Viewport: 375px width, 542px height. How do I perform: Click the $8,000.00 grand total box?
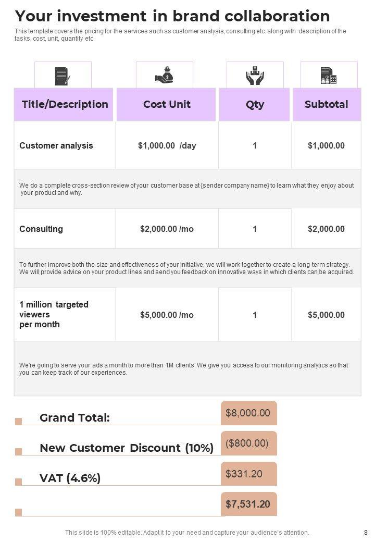(248, 413)
